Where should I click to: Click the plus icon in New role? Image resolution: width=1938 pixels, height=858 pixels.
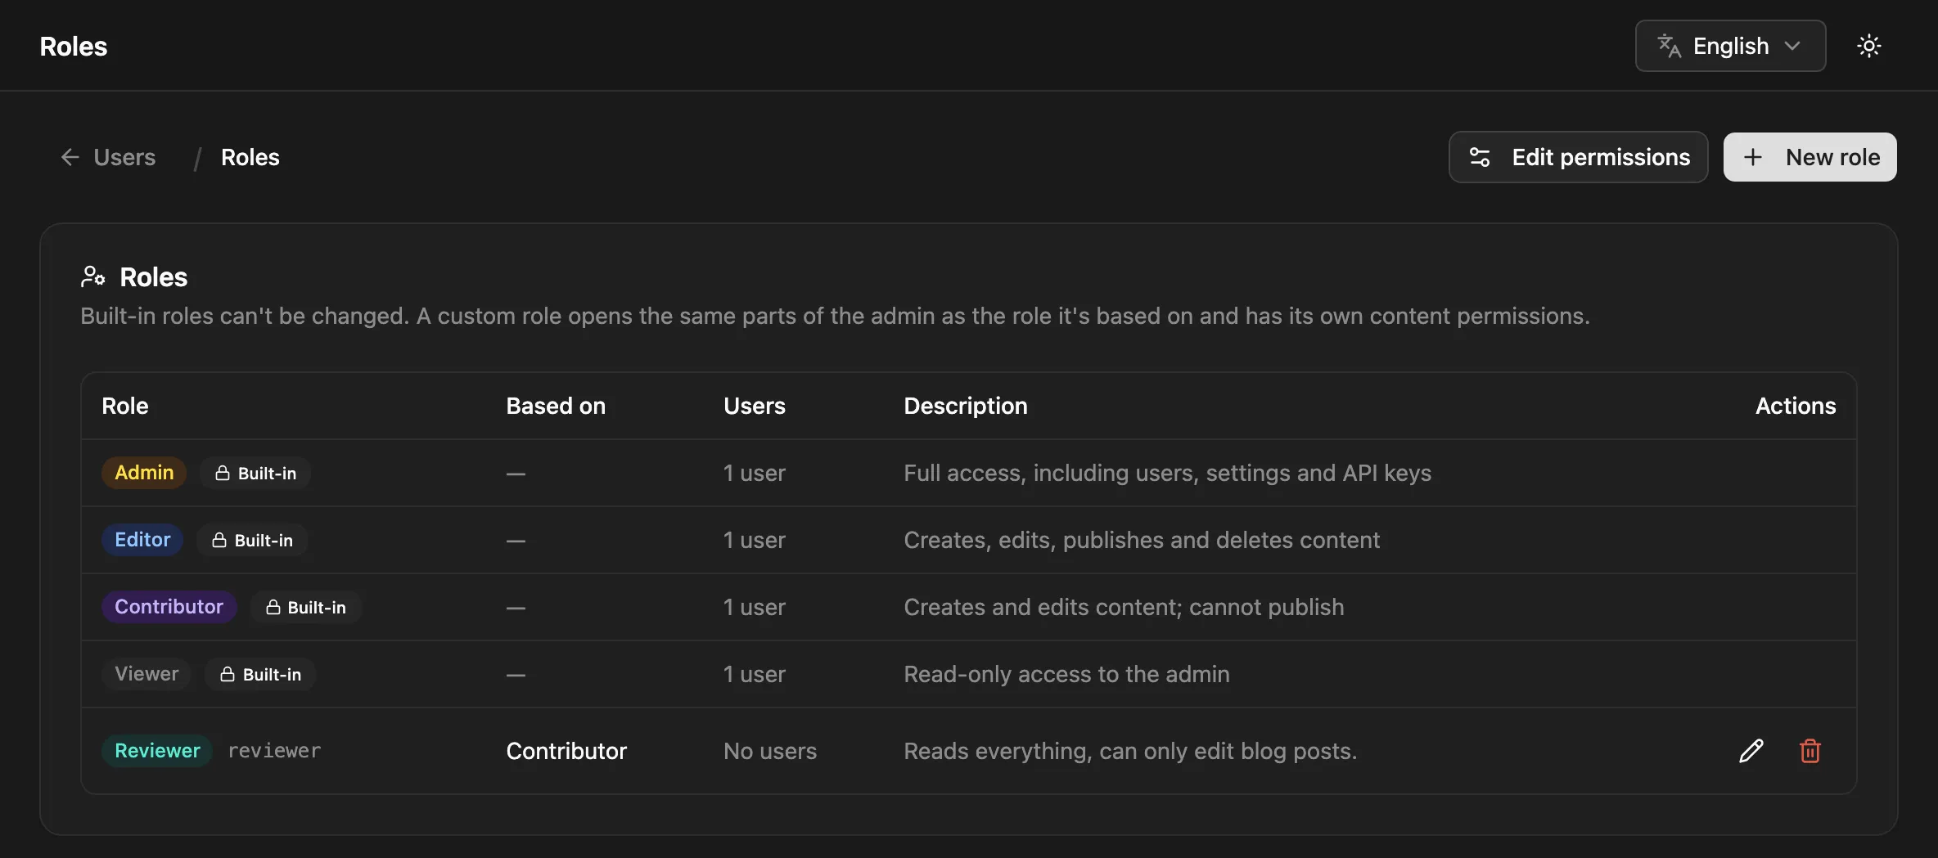pos(1752,157)
